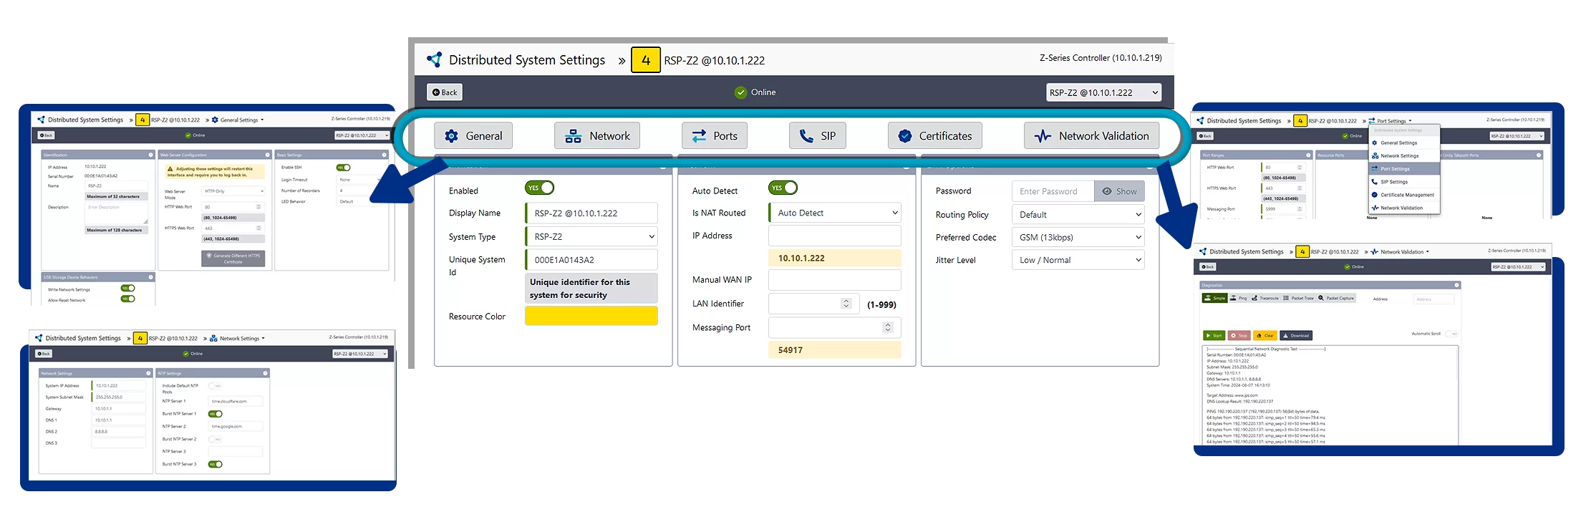Click help icon on Basic Settings panel
This screenshot has height=507, width=1586.
[385, 155]
